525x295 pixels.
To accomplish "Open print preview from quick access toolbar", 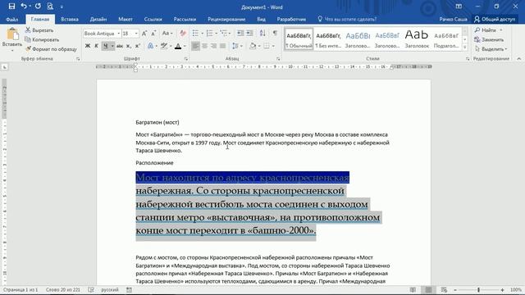I will [50, 6].
